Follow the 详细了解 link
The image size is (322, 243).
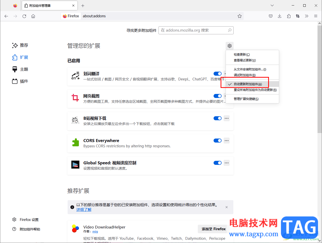84,210
